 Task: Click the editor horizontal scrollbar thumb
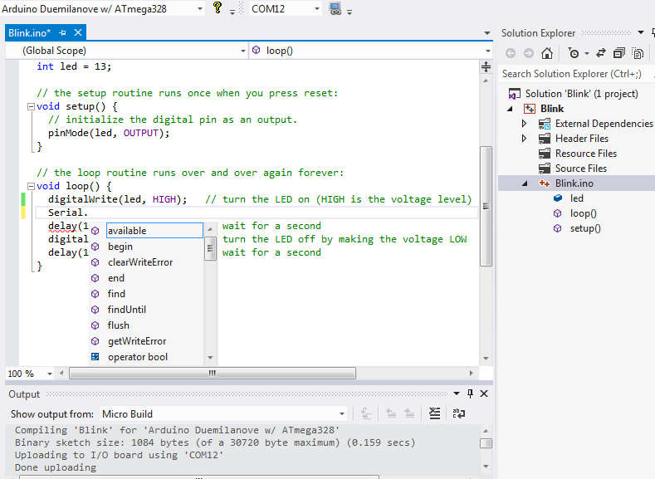pos(213,373)
